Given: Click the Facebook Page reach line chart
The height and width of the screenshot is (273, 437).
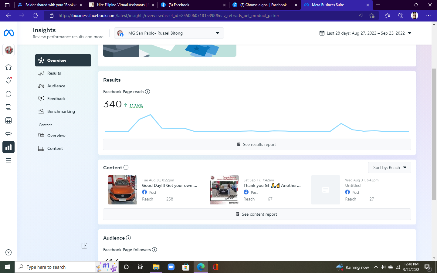Looking at the screenshot, I should tap(257, 124).
